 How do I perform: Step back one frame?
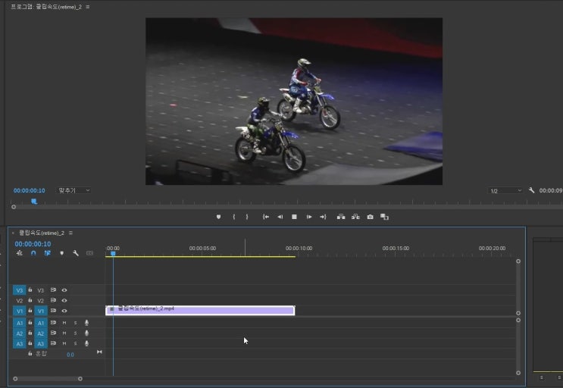click(280, 217)
